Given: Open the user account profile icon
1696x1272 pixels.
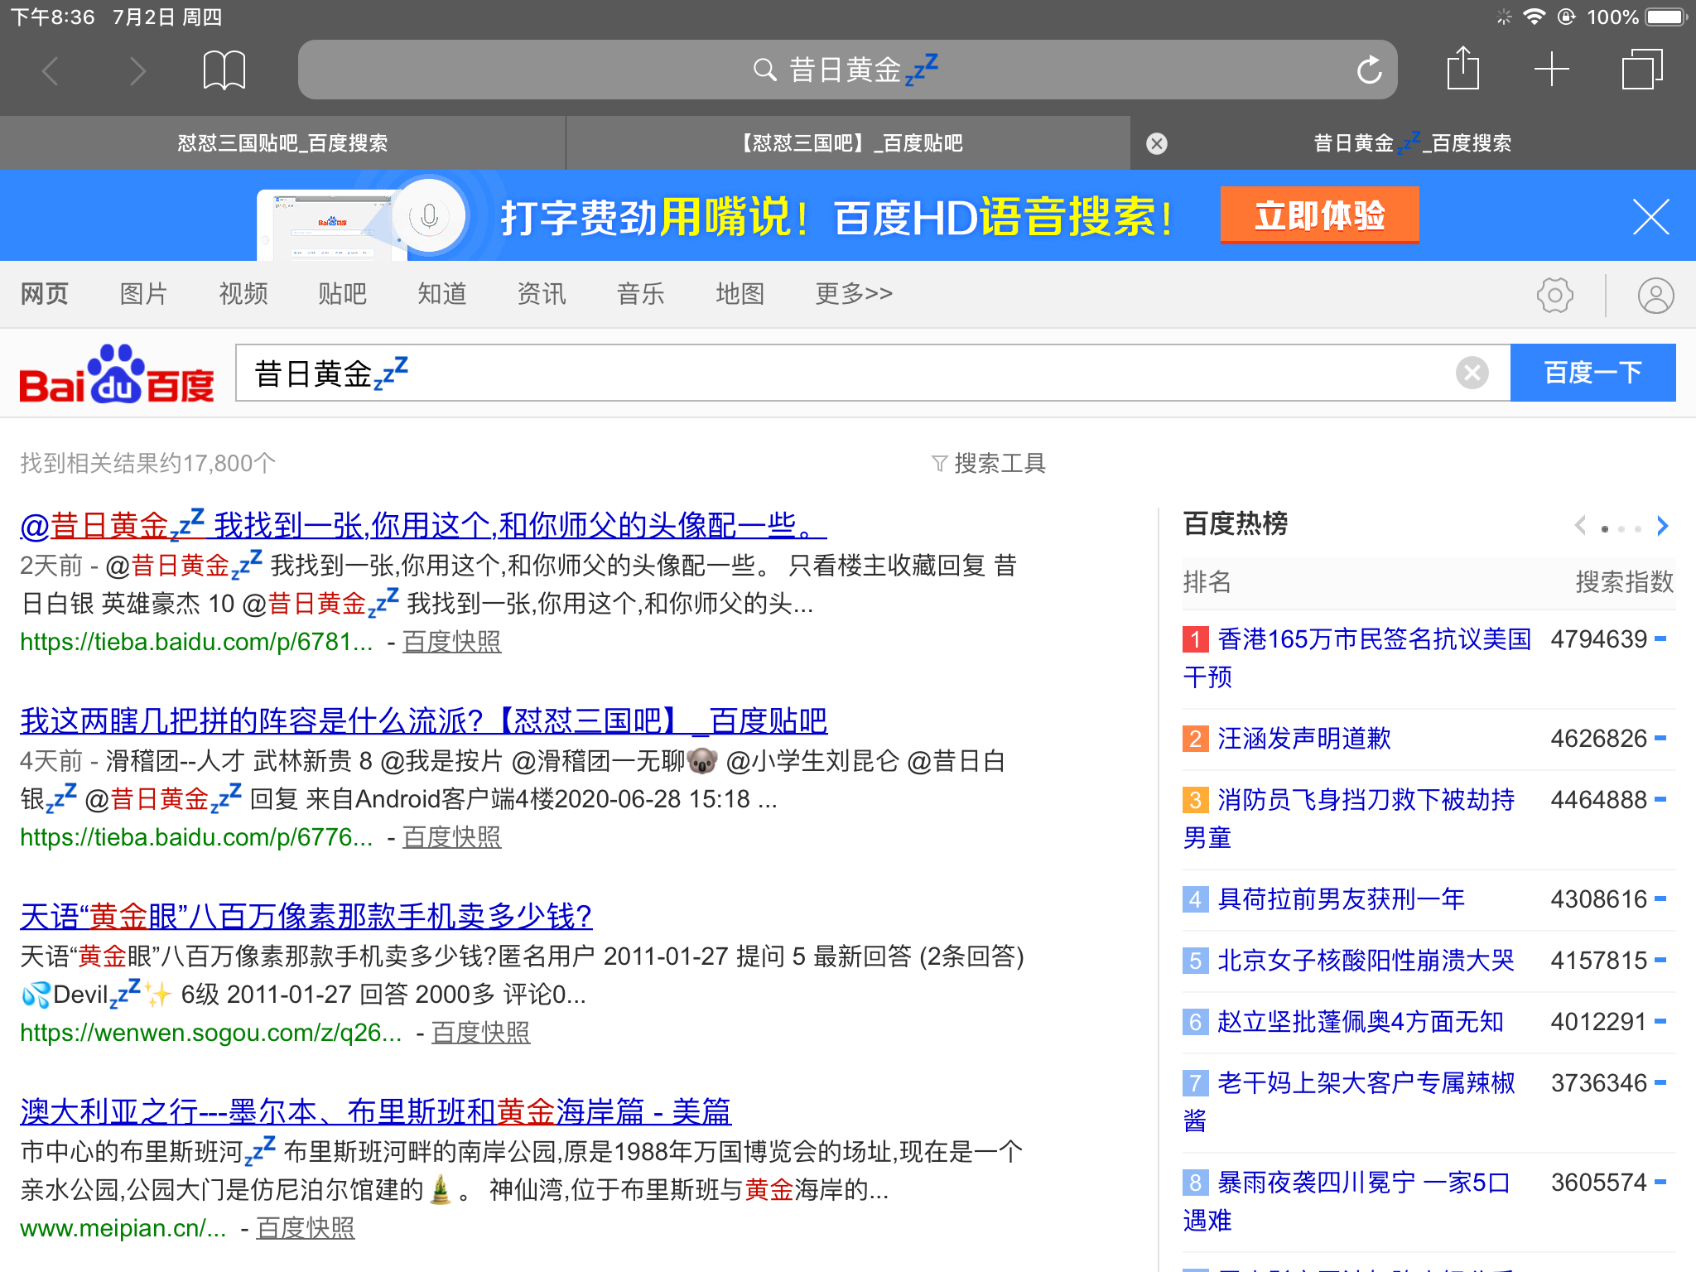Looking at the screenshot, I should click(1655, 295).
